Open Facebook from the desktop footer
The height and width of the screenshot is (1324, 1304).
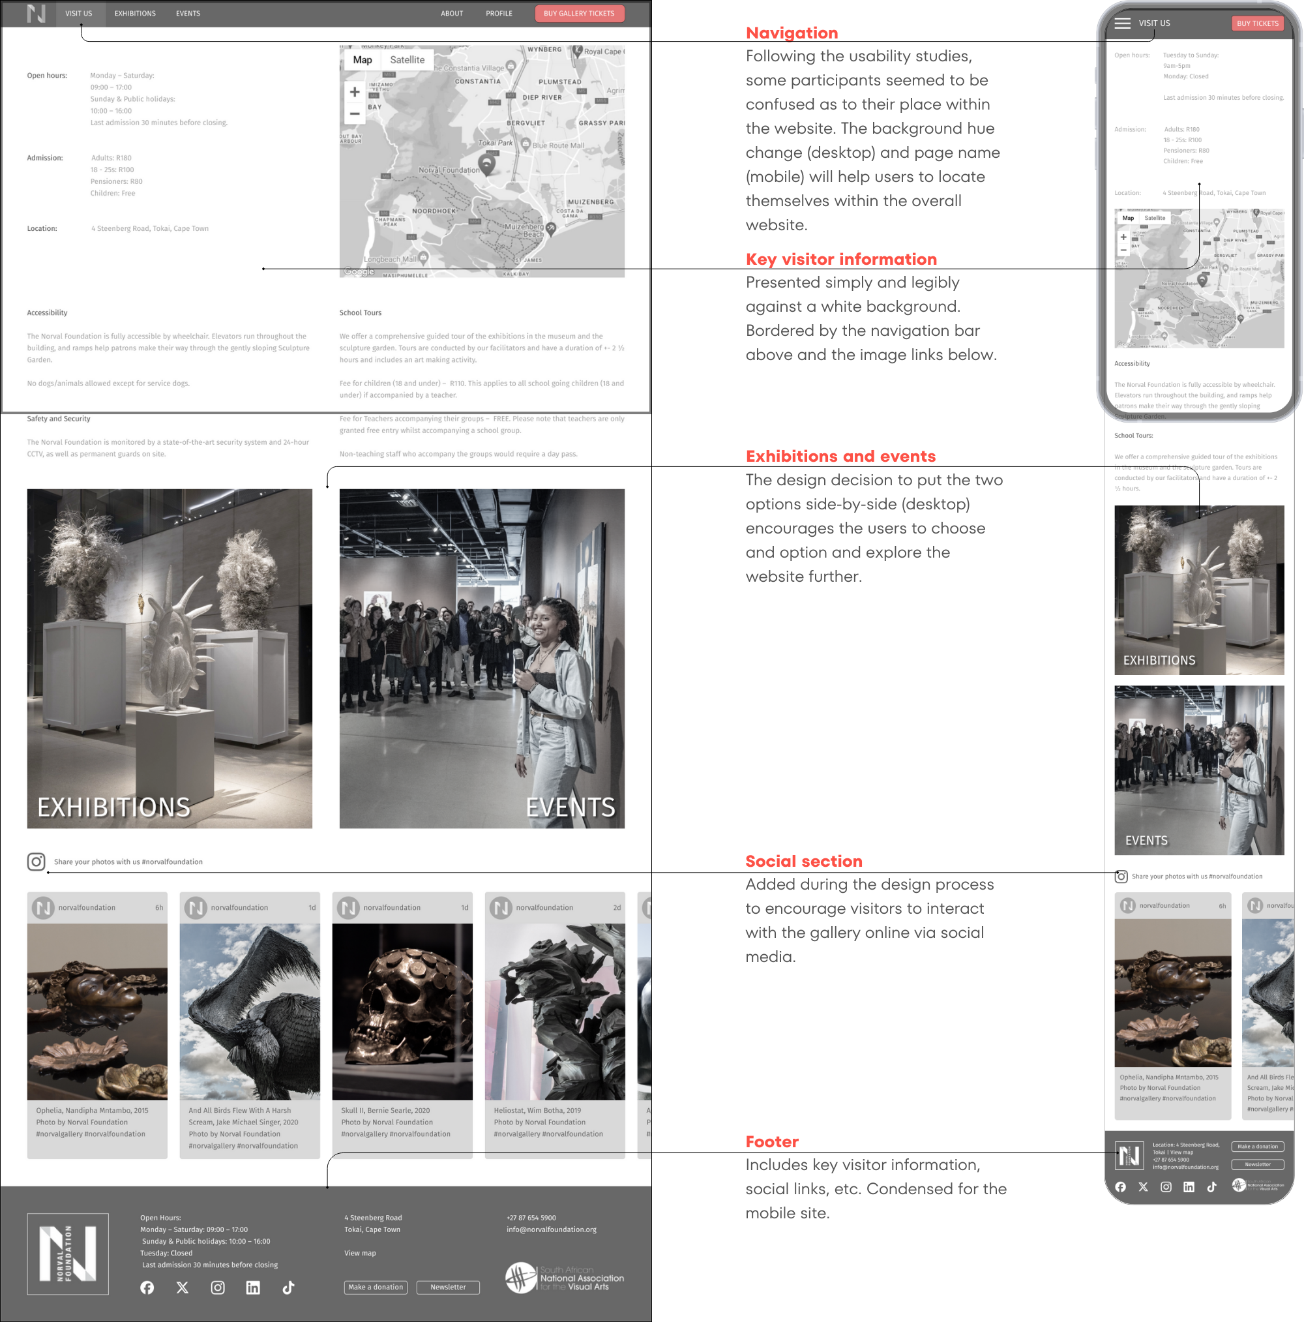(x=147, y=1287)
